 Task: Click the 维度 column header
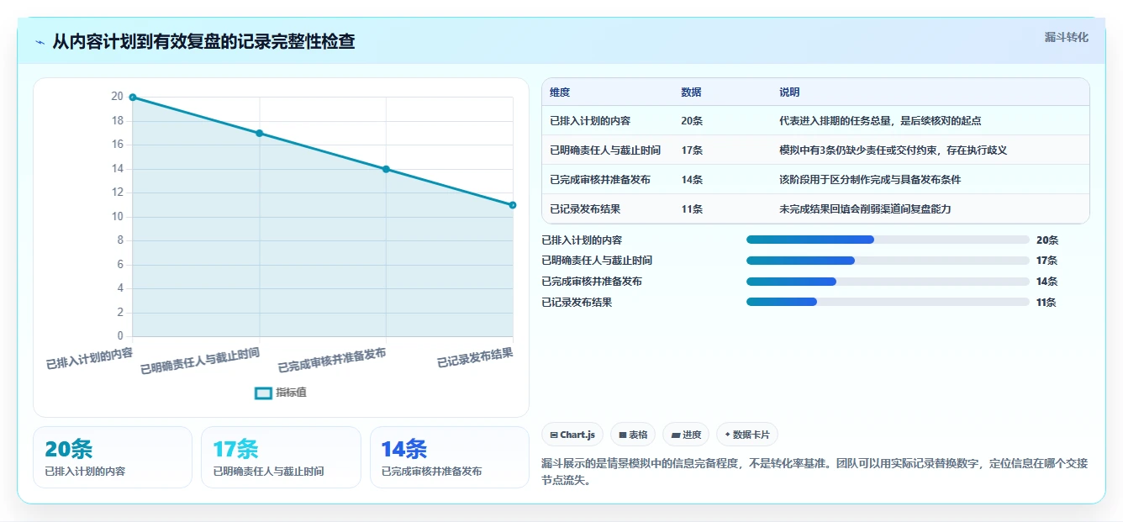pos(560,92)
